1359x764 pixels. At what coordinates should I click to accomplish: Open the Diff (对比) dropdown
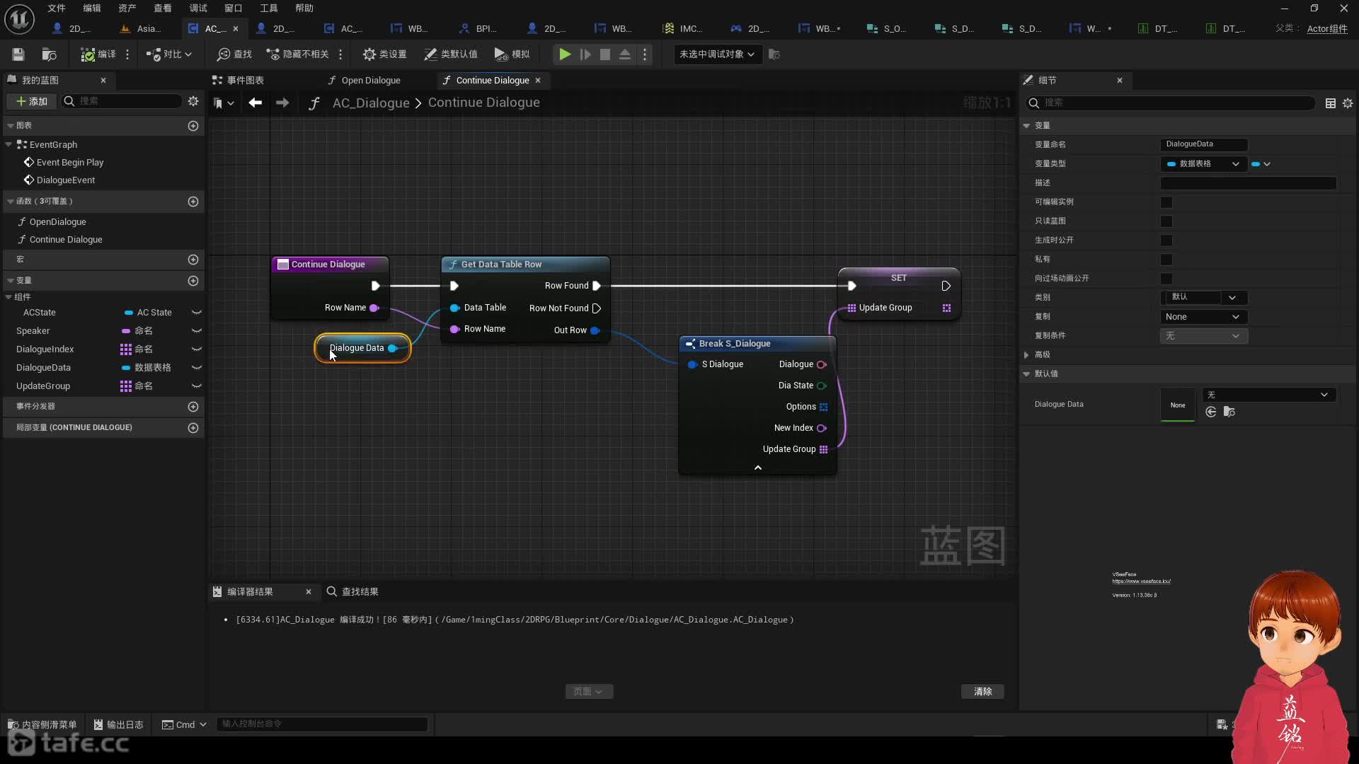(x=168, y=54)
